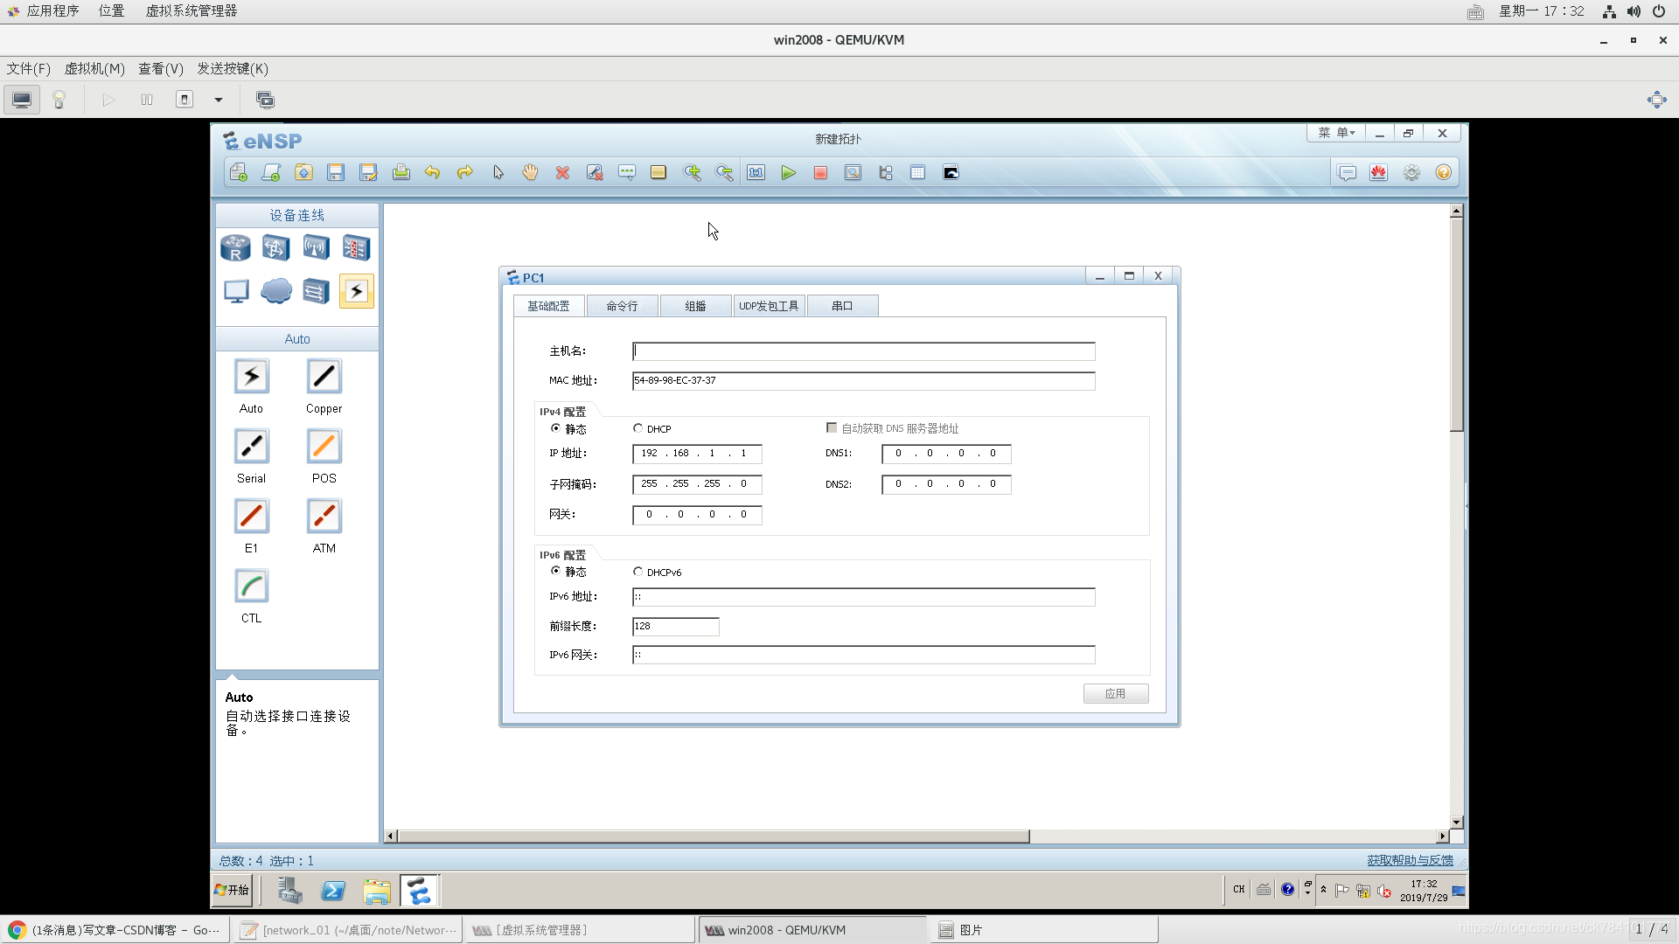Switch to the 命令行 tab
Image resolution: width=1679 pixels, height=944 pixels.
tap(622, 306)
